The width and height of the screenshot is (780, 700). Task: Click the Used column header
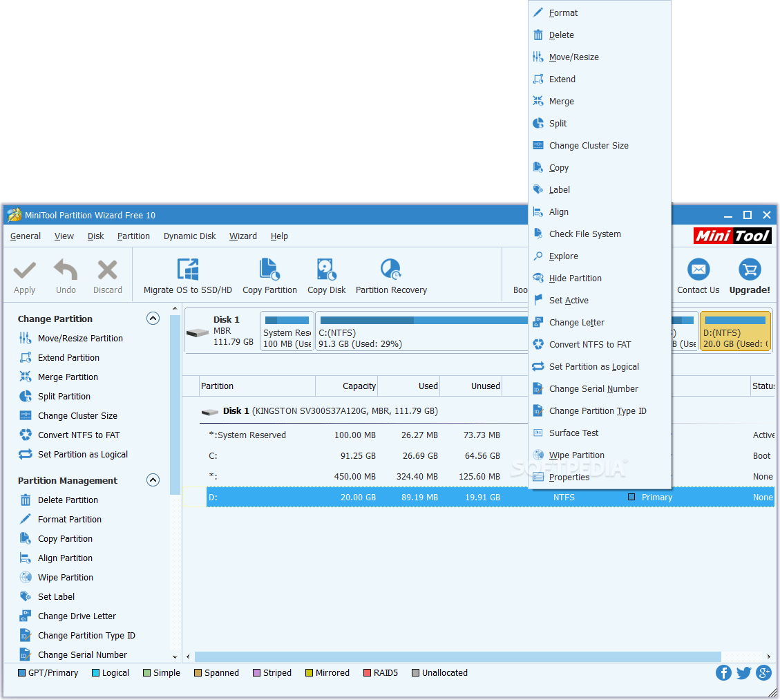(409, 386)
